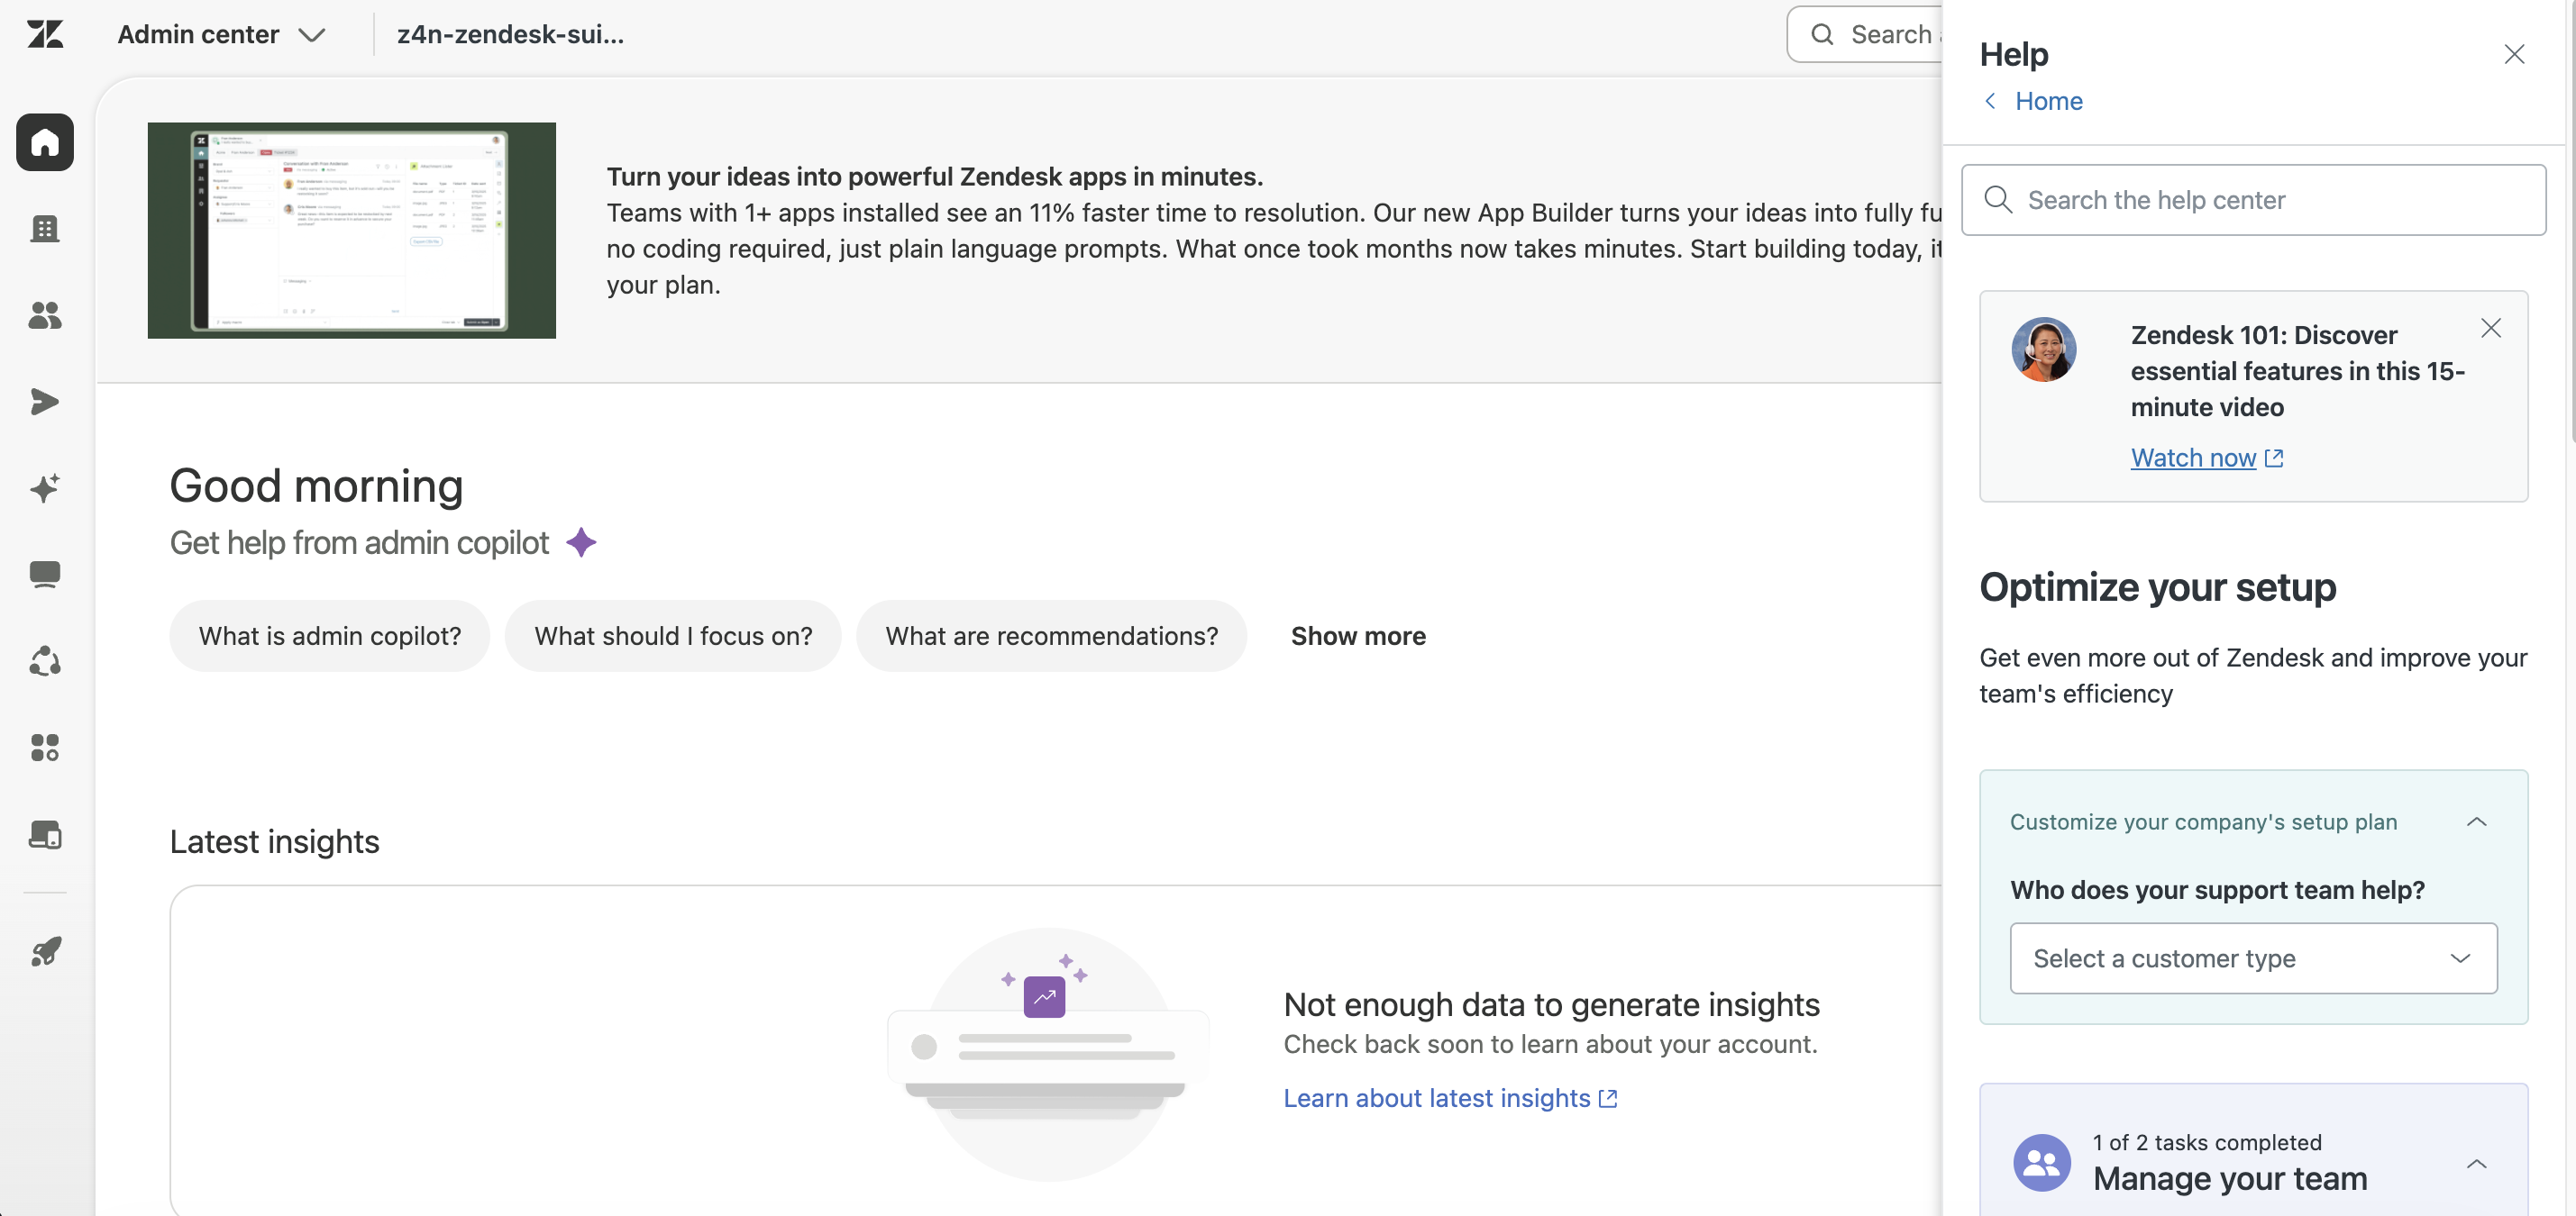Screen dimensions: 2576x1216
Task: Open the People sidebar icon
Action: 45,316
